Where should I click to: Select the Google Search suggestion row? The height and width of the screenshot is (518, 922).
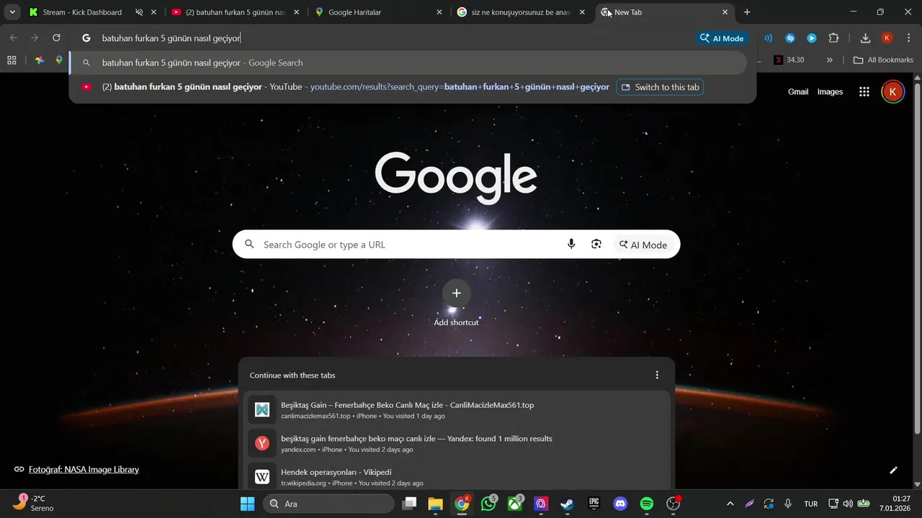point(408,63)
